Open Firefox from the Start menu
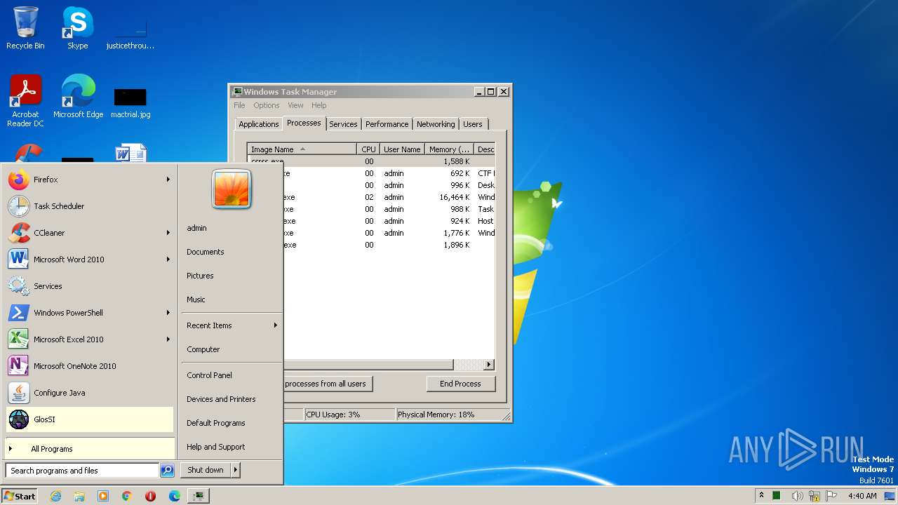This screenshot has height=505, width=898. point(90,180)
